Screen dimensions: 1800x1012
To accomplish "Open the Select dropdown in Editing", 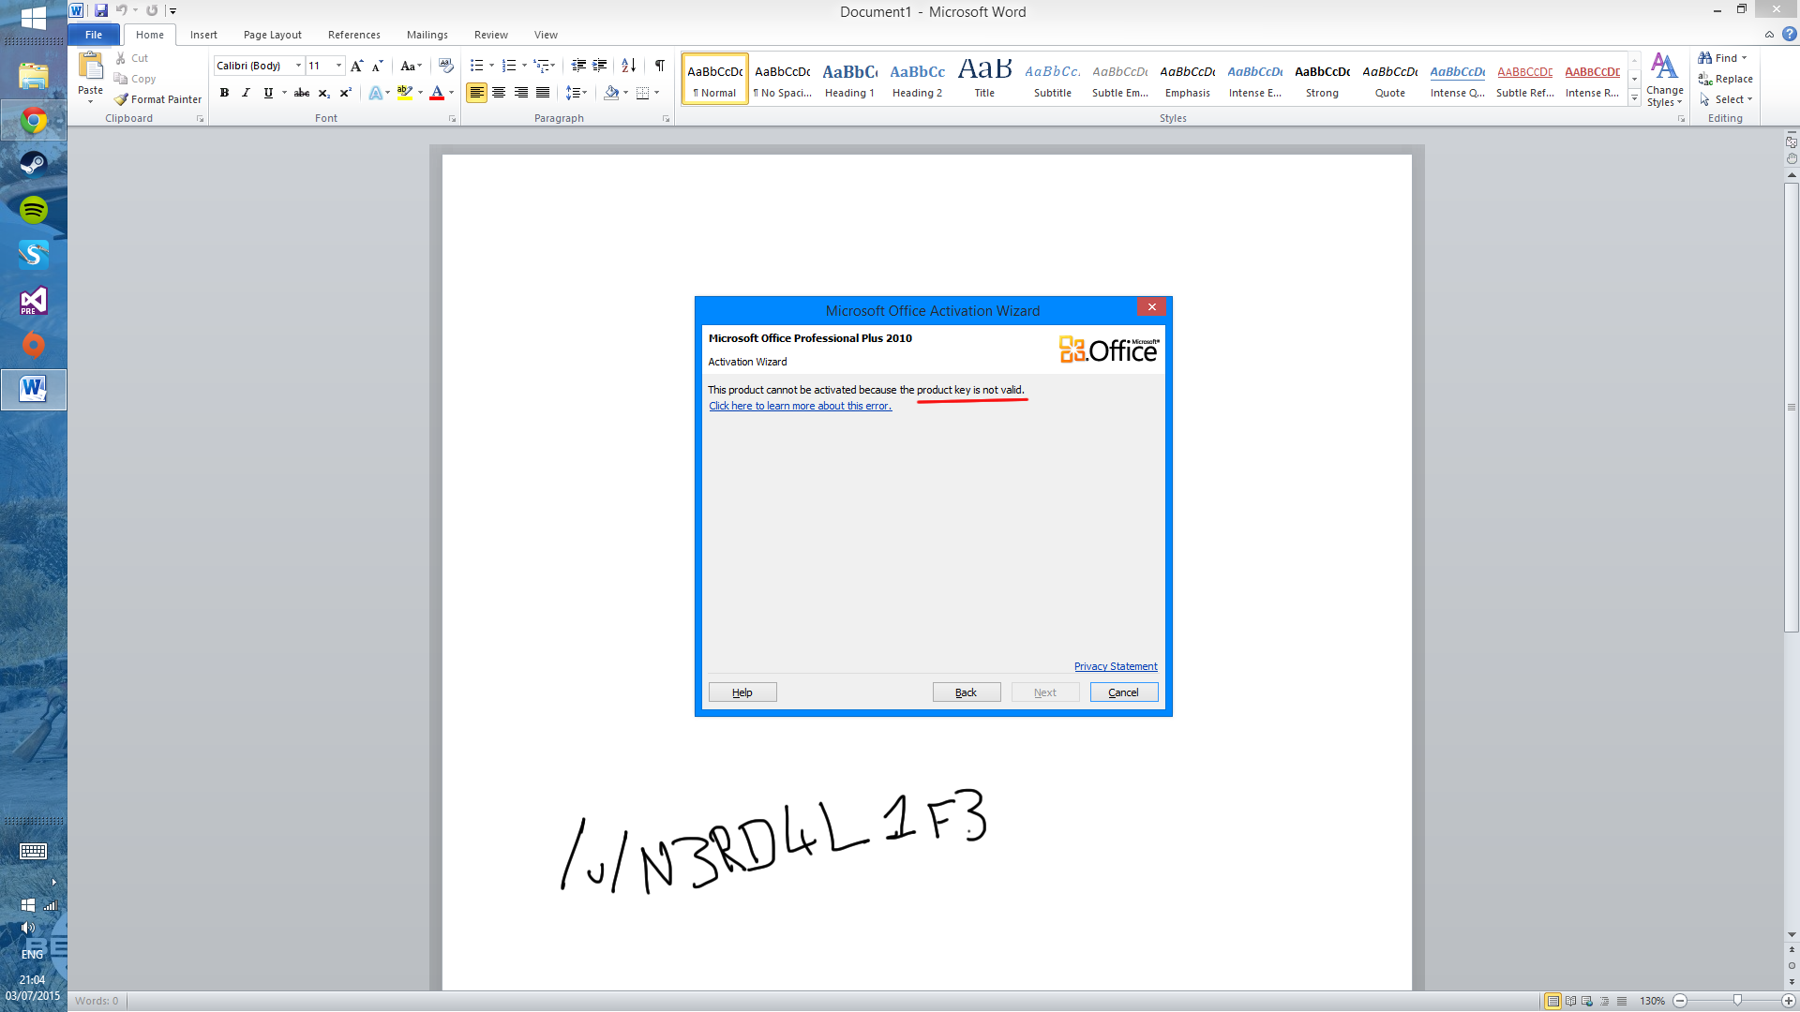I will (x=1725, y=99).
